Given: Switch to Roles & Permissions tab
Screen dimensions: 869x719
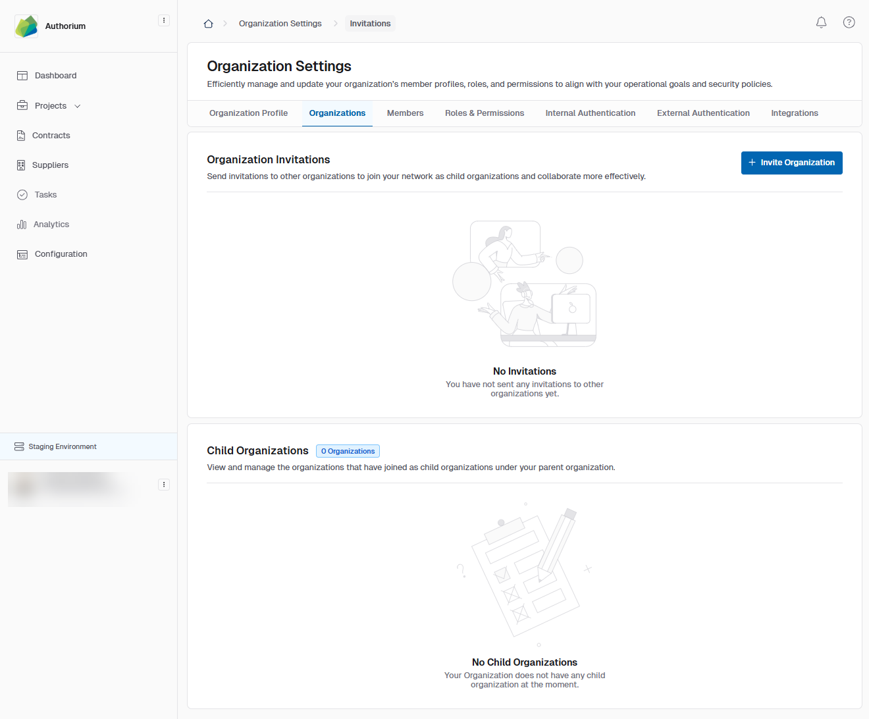Looking at the screenshot, I should click(x=484, y=113).
